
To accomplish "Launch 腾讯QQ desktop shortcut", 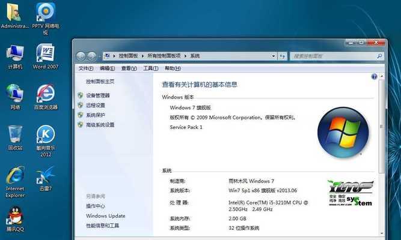I will click(15, 219).
